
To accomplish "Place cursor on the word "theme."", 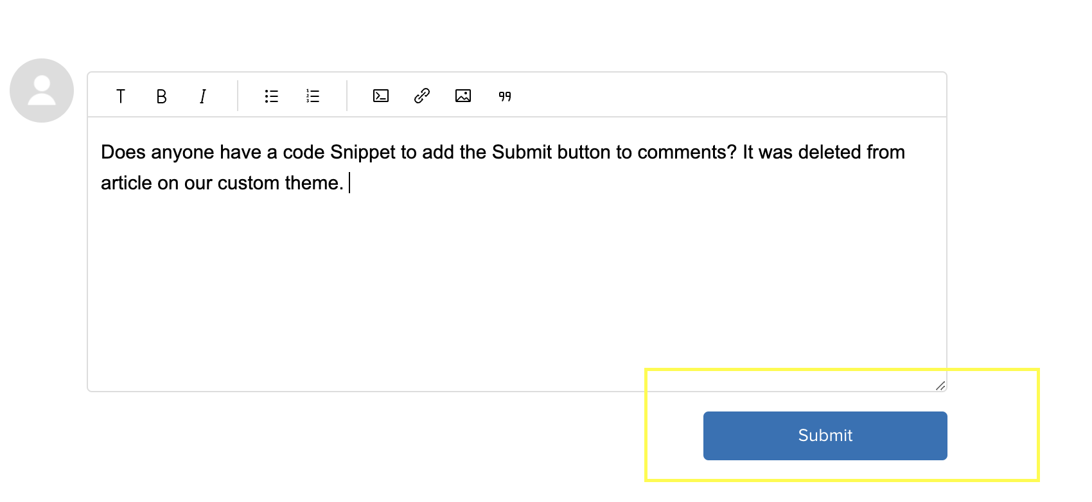I will coord(314,183).
